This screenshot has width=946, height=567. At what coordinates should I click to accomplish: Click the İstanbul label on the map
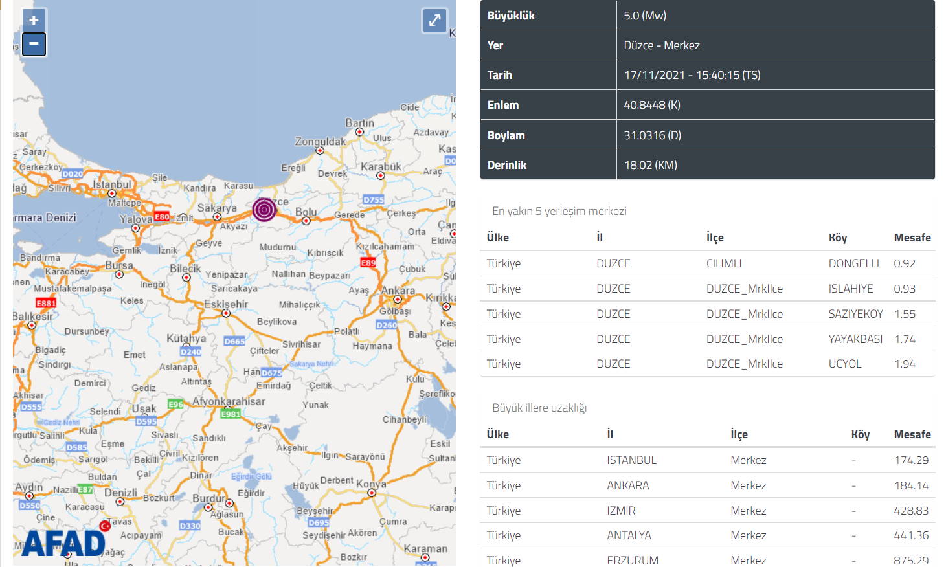112,184
